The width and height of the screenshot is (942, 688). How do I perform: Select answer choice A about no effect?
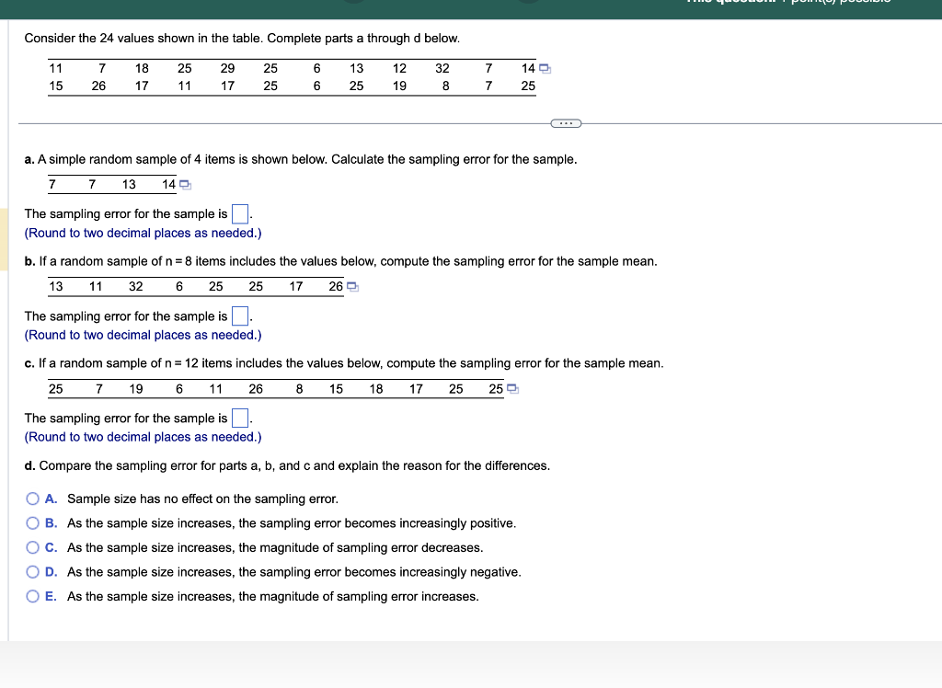click(32, 499)
